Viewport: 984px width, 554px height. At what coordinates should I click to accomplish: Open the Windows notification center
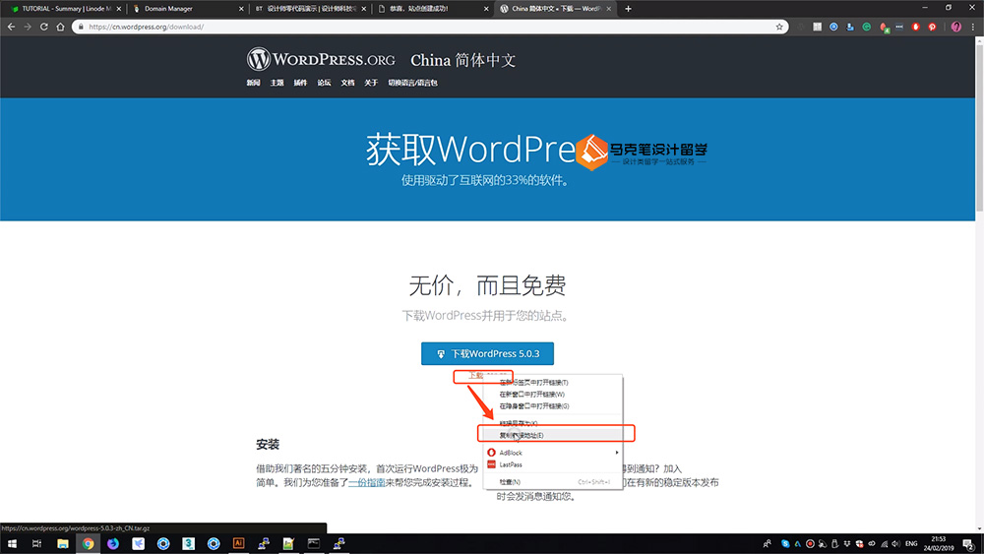pyautogui.click(x=969, y=543)
